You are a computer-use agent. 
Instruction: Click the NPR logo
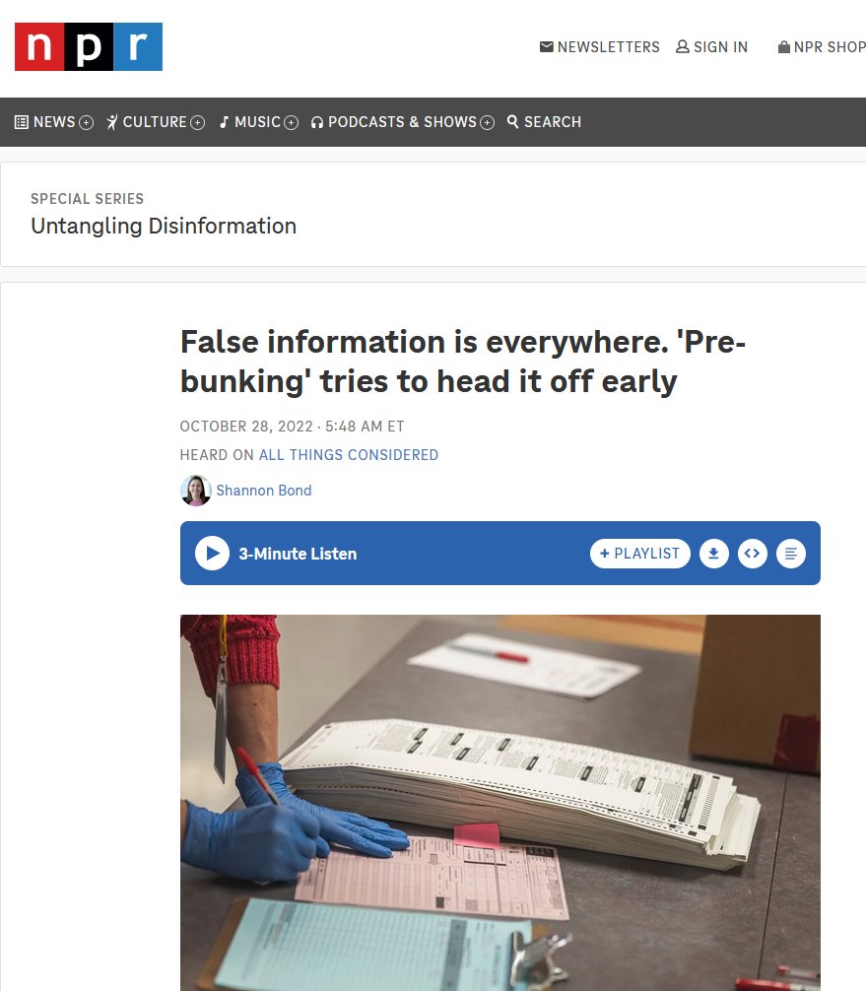click(x=89, y=46)
